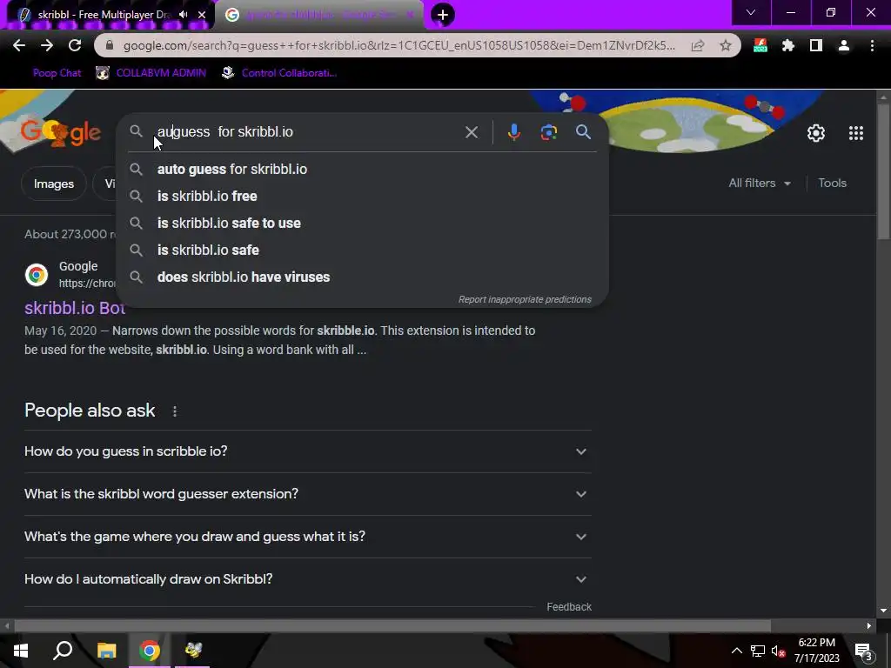Open the Windows Start menu

click(21, 651)
